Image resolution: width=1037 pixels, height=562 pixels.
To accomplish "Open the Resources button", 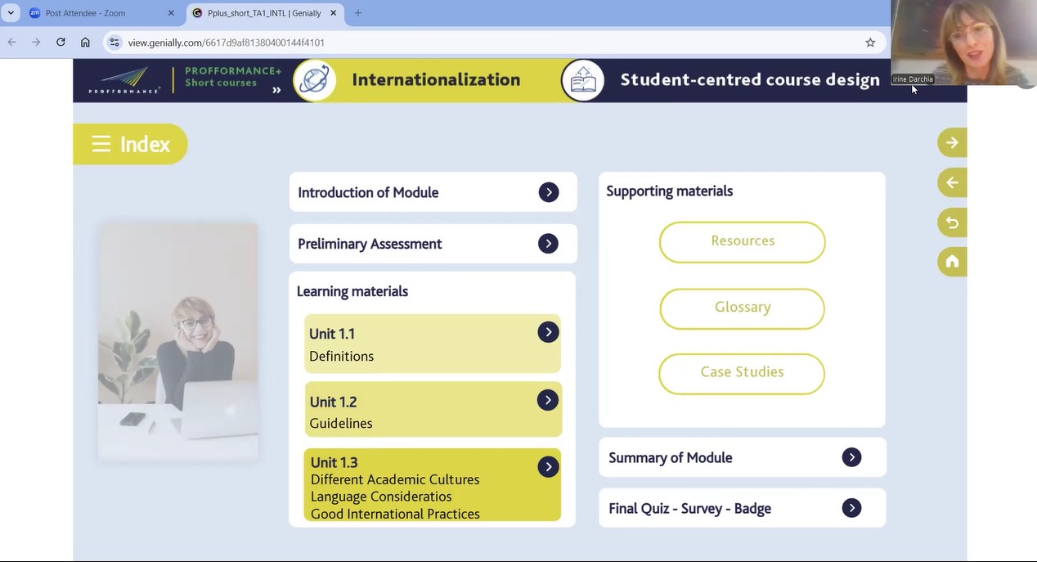I will [742, 241].
